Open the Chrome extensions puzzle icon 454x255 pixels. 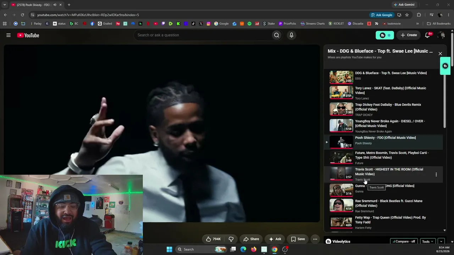419,15
